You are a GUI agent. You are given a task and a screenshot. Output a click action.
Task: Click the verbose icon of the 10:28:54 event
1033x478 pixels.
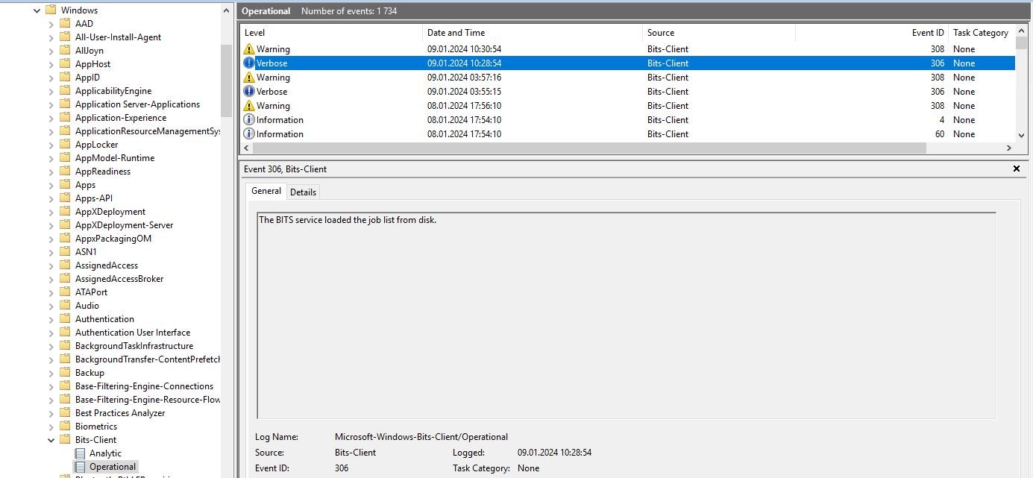pyautogui.click(x=249, y=63)
